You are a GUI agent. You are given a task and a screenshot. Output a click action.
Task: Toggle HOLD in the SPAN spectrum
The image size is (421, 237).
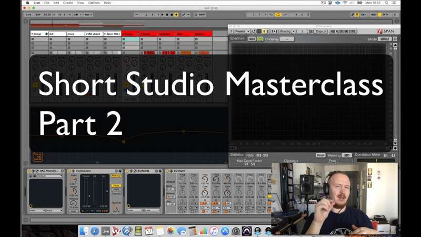(x=252, y=39)
